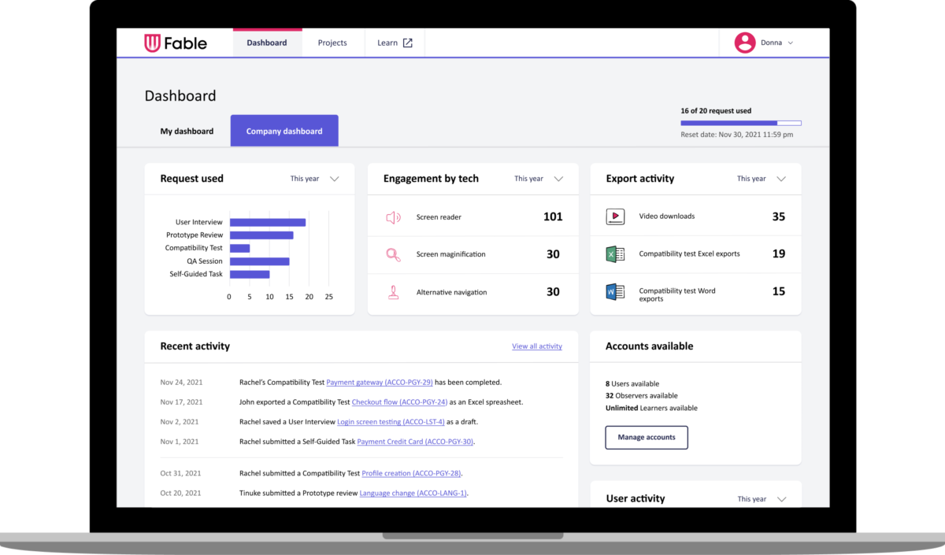Select the screen reader speaker icon
945x555 pixels.
(393, 216)
